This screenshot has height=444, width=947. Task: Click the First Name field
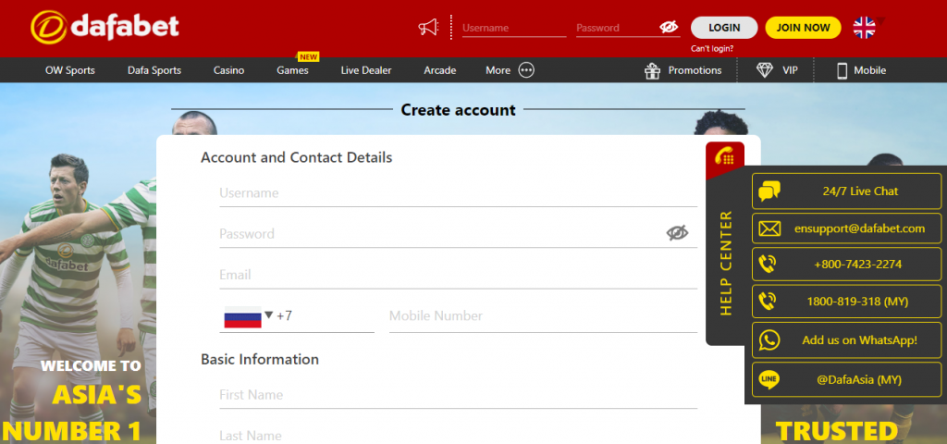click(458, 395)
